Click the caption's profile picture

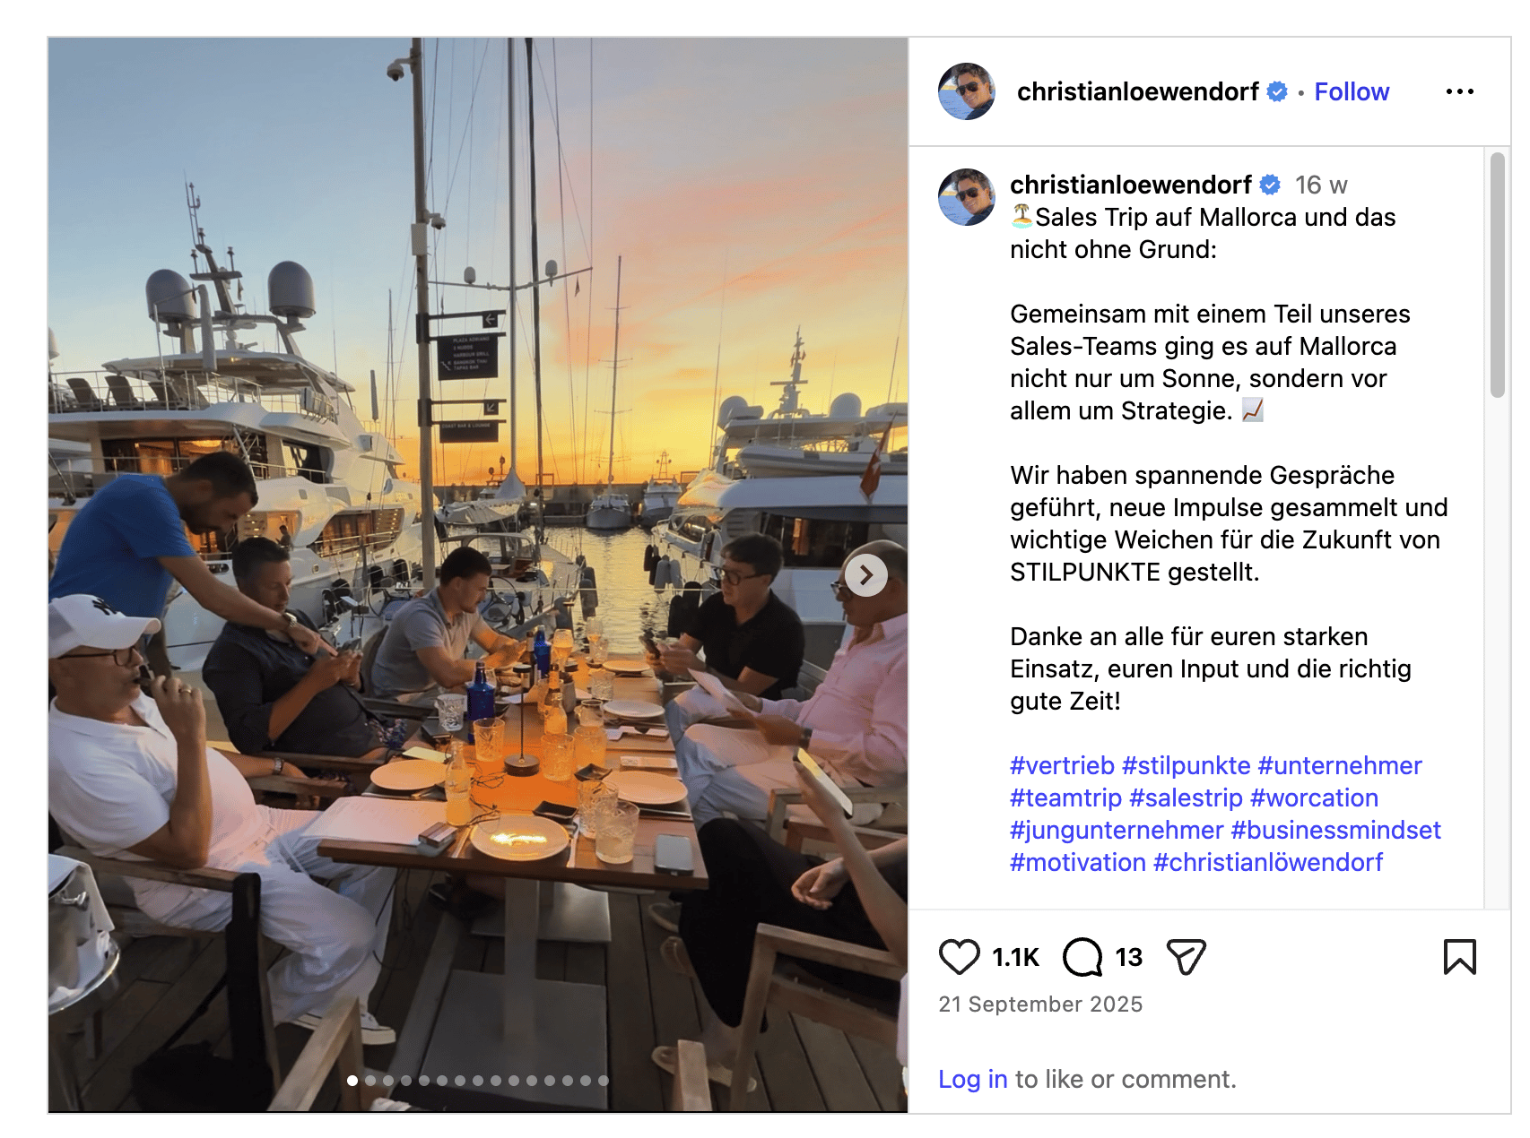966,197
